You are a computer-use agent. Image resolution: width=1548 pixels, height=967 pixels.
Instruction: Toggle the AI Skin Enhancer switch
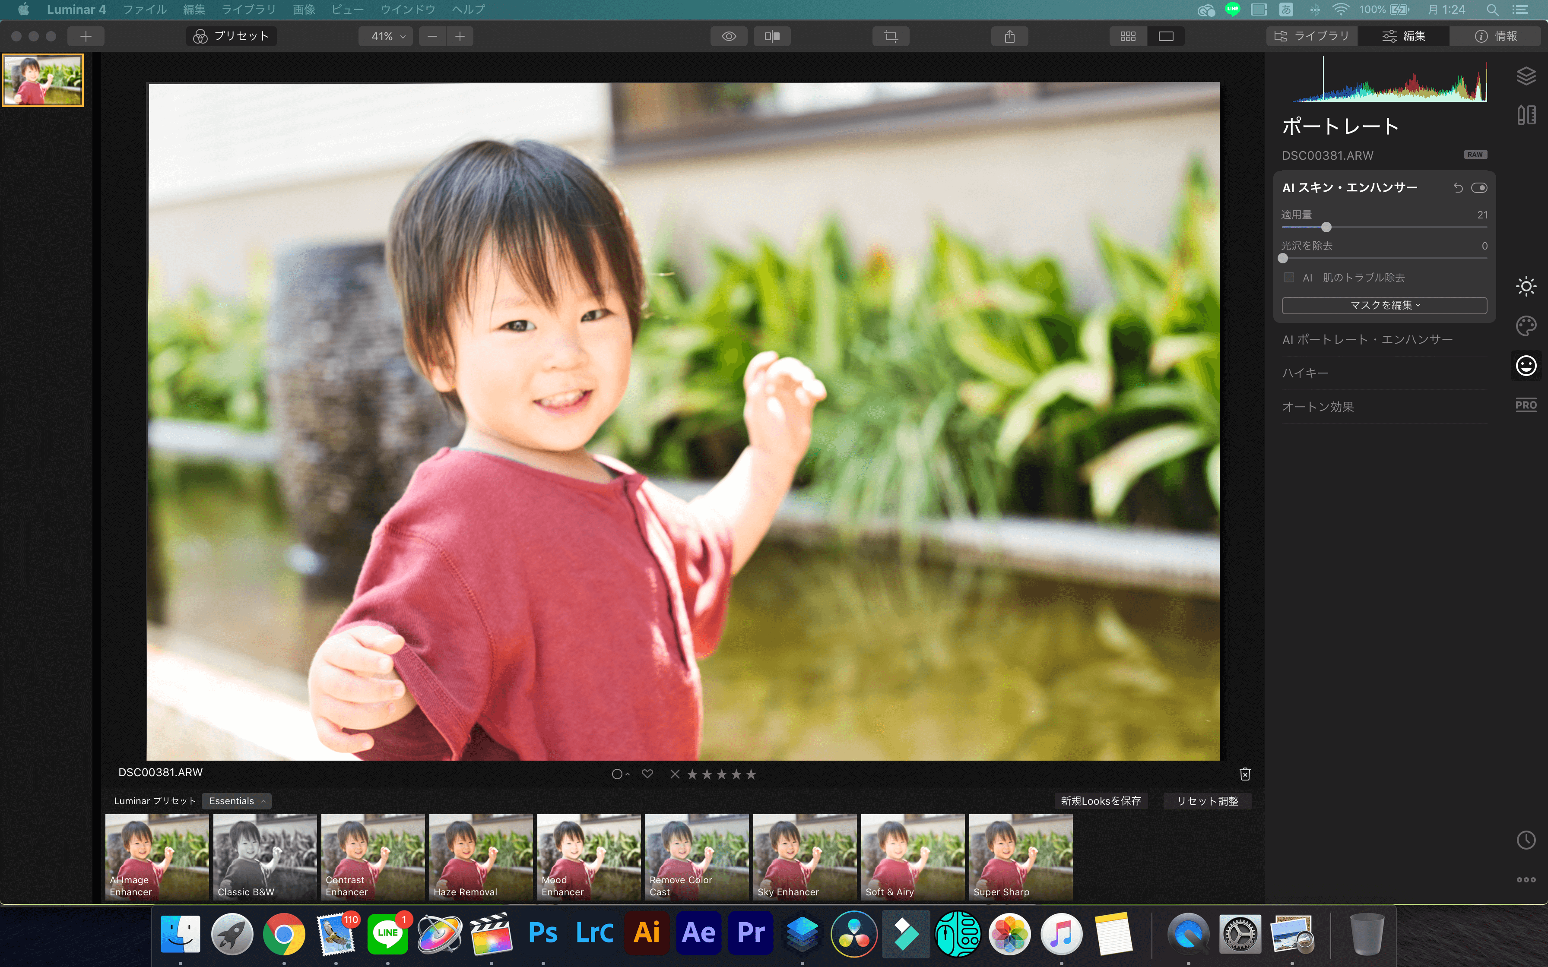(x=1478, y=188)
